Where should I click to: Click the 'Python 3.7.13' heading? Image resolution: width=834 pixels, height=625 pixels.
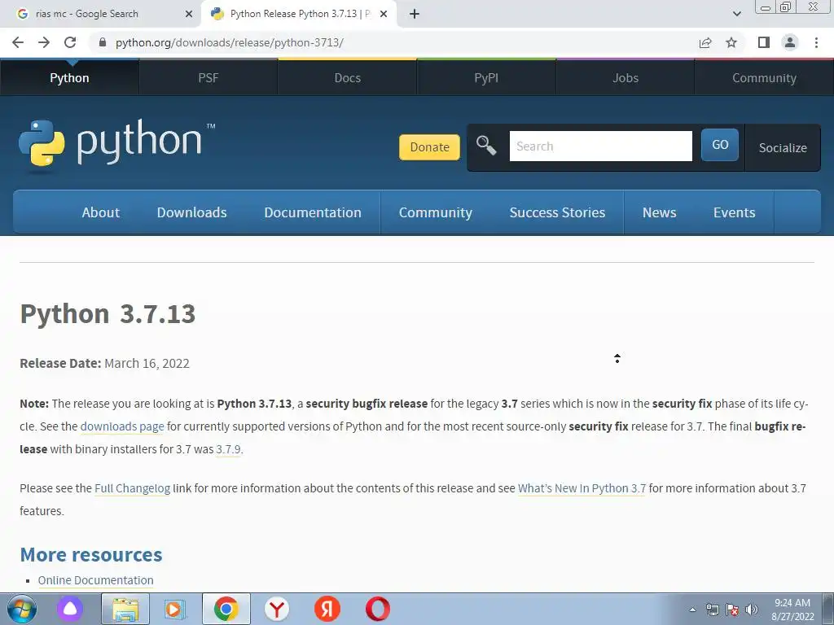108,313
